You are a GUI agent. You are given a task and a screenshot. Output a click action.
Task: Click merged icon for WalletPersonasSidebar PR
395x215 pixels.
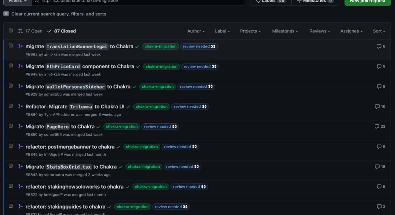coord(20,86)
